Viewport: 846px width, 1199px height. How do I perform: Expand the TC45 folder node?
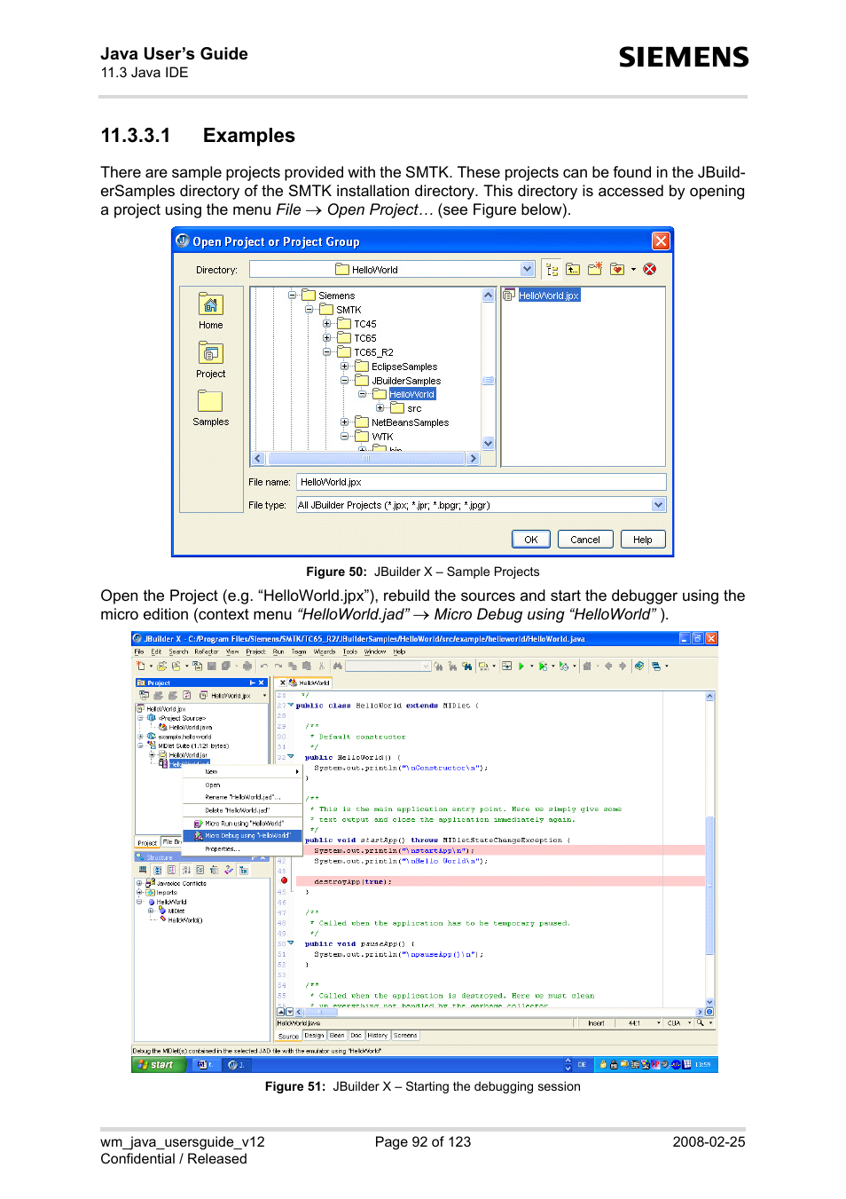pos(327,324)
